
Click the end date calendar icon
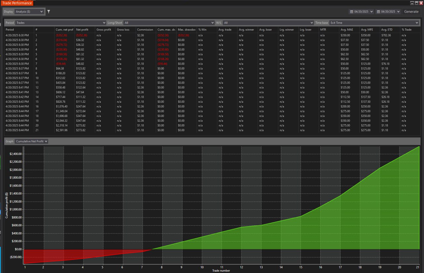[x=379, y=12]
